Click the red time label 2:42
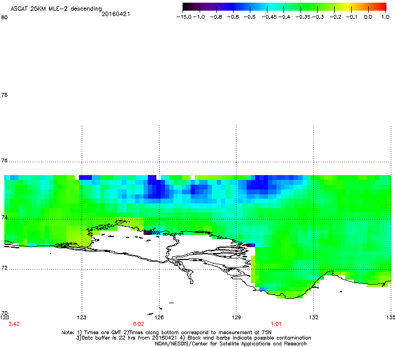 (x=14, y=324)
